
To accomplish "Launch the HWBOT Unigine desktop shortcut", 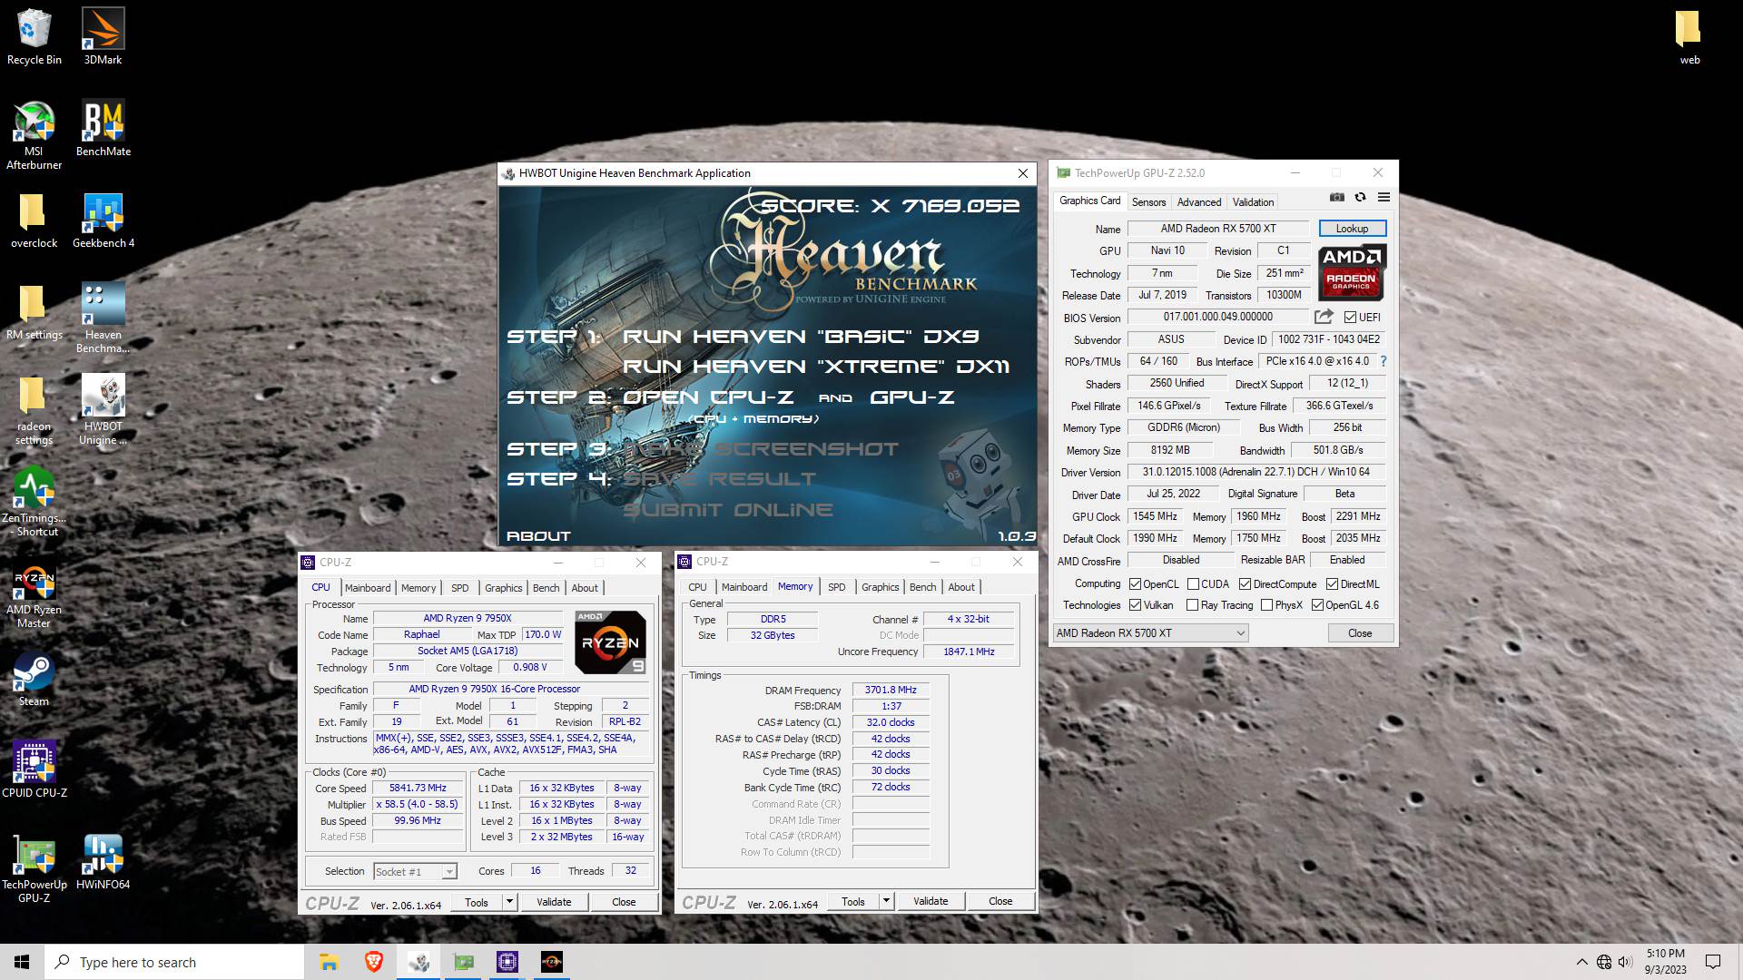I will (x=103, y=410).
